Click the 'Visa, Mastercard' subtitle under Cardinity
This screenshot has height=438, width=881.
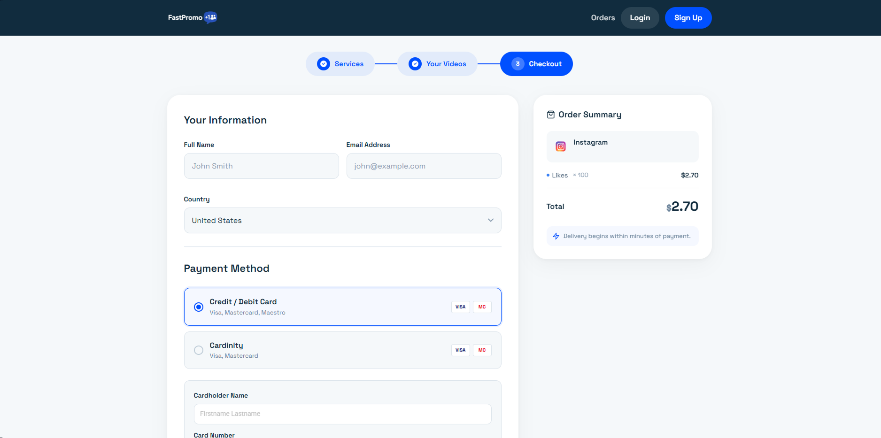click(x=234, y=356)
